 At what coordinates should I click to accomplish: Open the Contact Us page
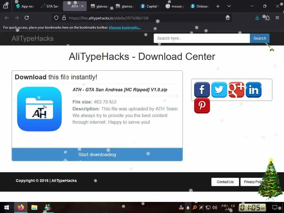tap(225, 182)
